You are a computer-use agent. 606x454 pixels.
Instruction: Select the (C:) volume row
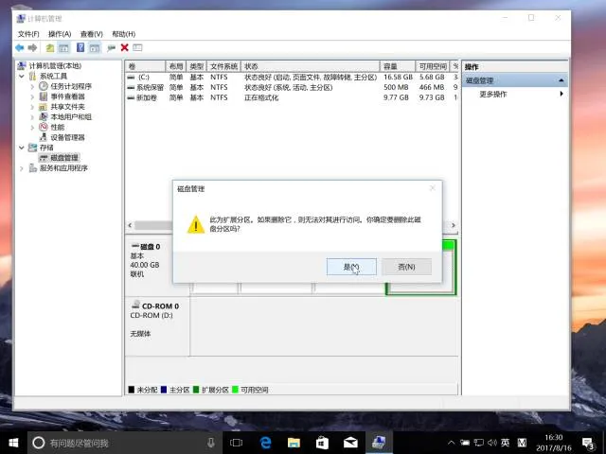pyautogui.click(x=293, y=78)
